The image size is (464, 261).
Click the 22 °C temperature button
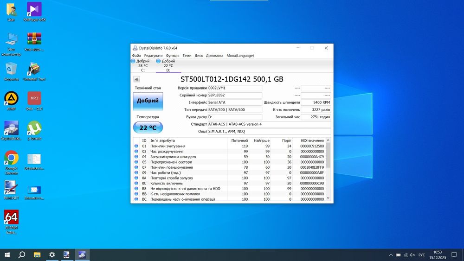click(x=148, y=127)
